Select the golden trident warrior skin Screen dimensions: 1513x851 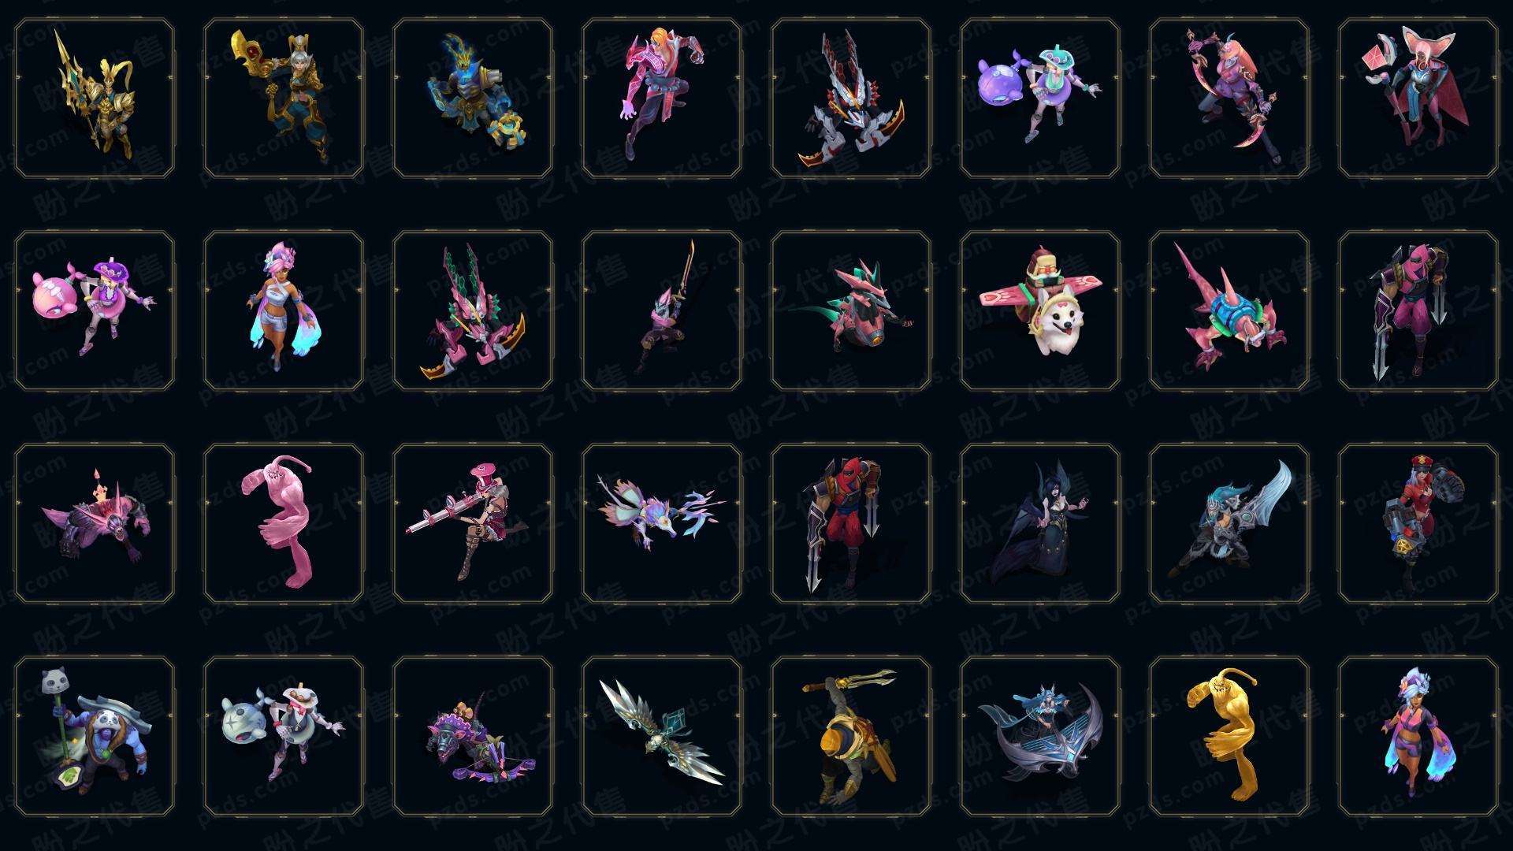pos(95,98)
